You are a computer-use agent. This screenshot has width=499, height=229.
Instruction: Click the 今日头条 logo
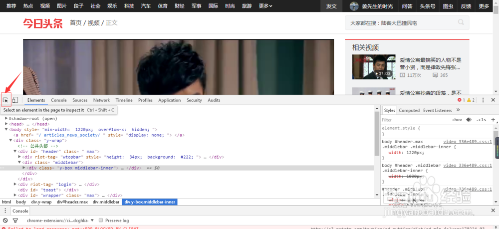pos(42,23)
